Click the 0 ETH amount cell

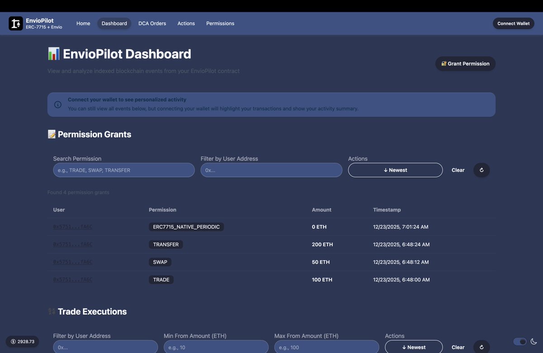(319, 227)
